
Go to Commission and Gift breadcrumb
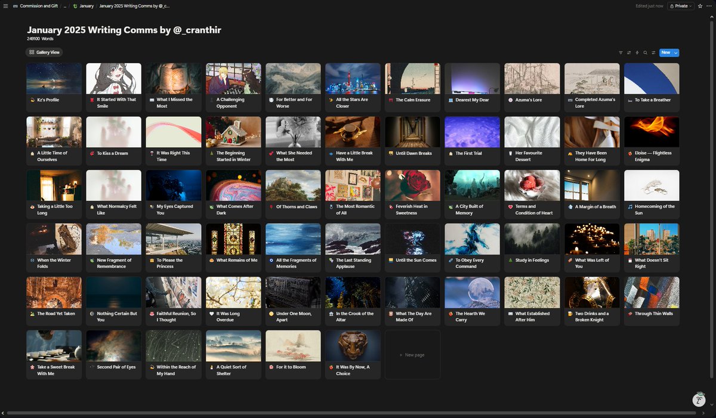(39, 6)
